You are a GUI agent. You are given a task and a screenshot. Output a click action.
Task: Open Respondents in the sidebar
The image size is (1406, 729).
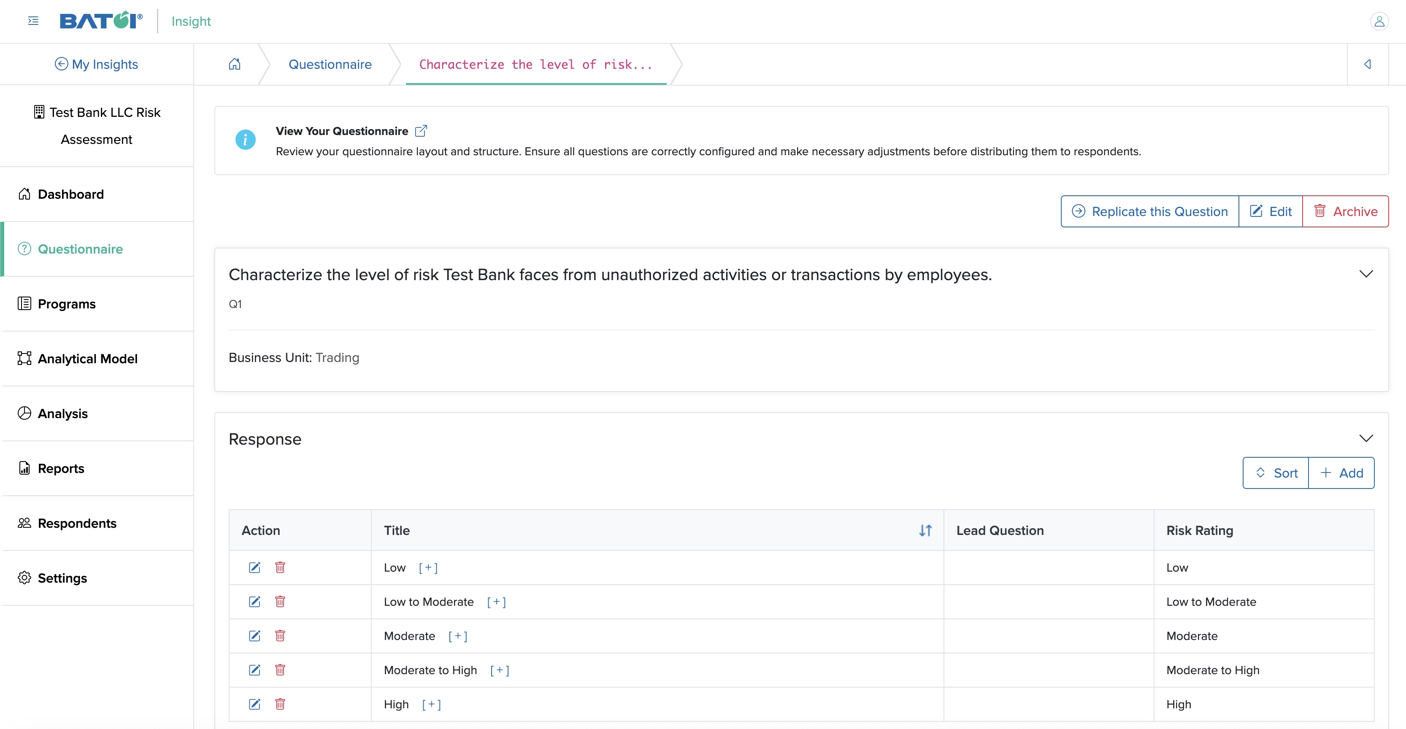tap(97, 523)
